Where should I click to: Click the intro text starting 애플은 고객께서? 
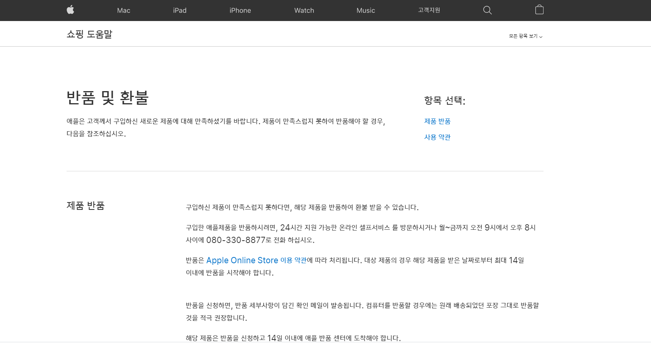(x=226, y=127)
